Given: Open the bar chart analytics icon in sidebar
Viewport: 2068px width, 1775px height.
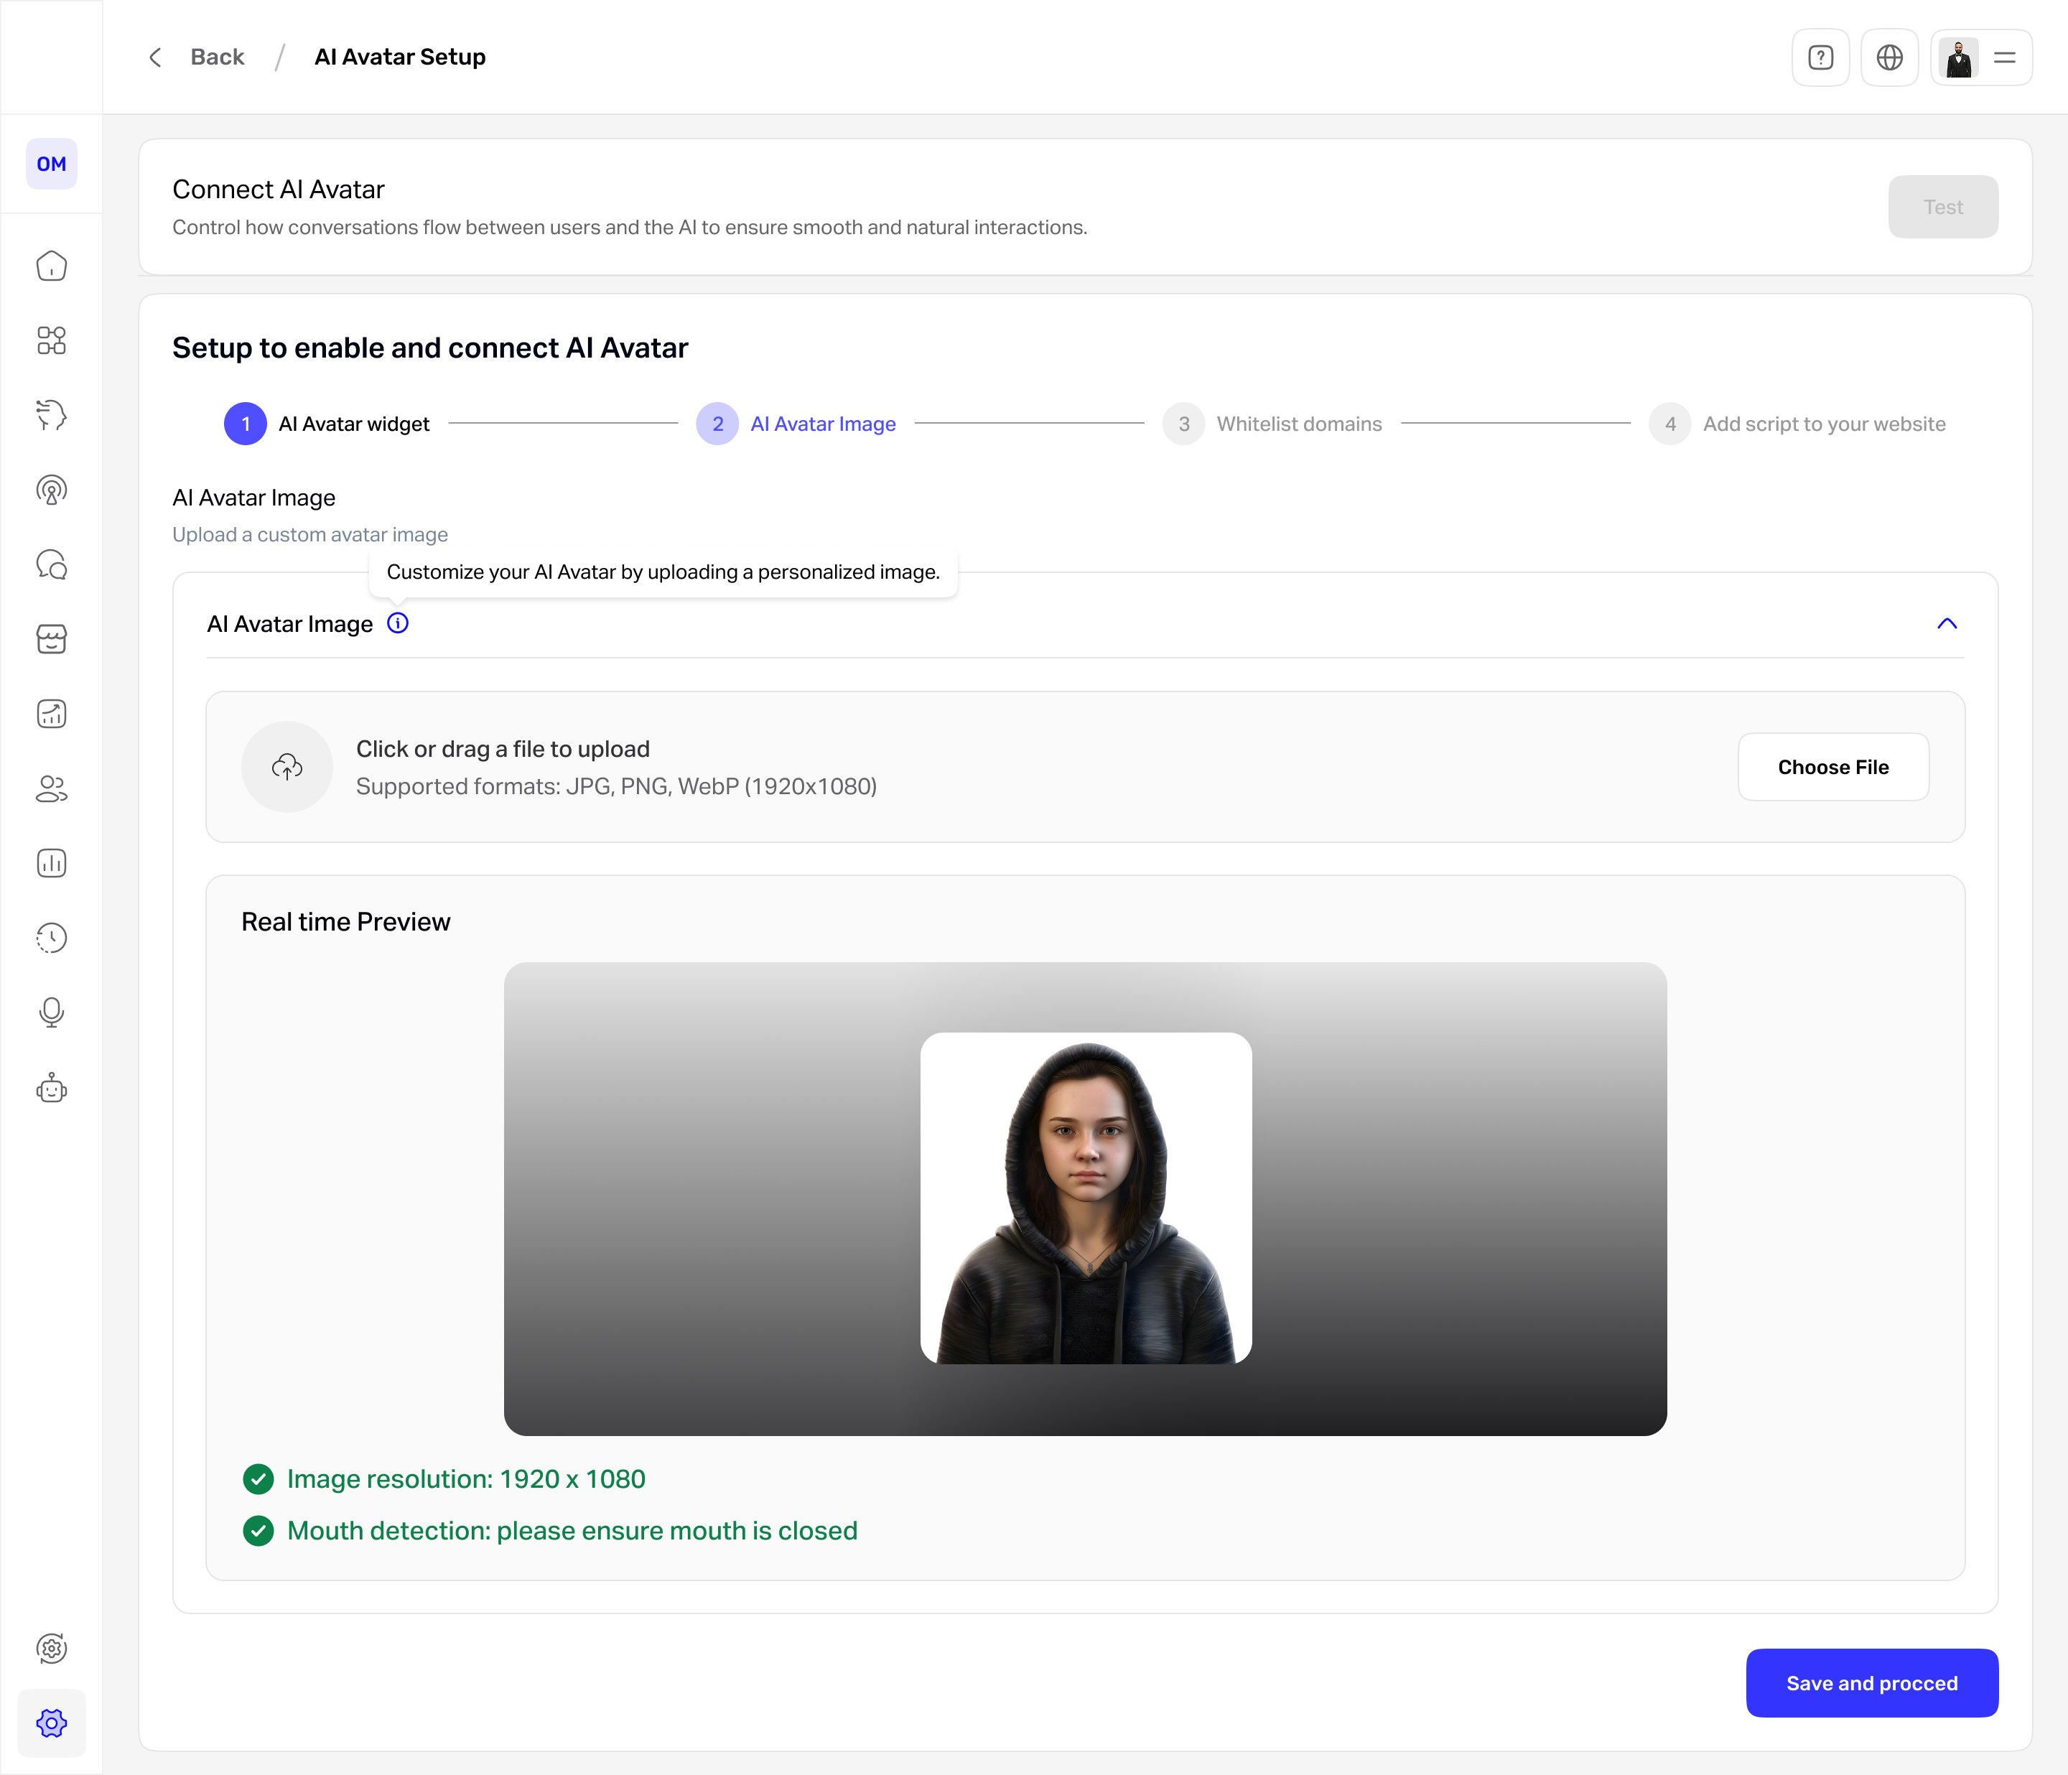Looking at the screenshot, I should pyautogui.click(x=52, y=864).
